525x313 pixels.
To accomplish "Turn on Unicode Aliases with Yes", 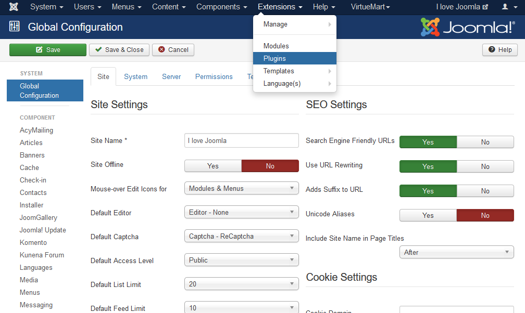I will click(x=428, y=215).
